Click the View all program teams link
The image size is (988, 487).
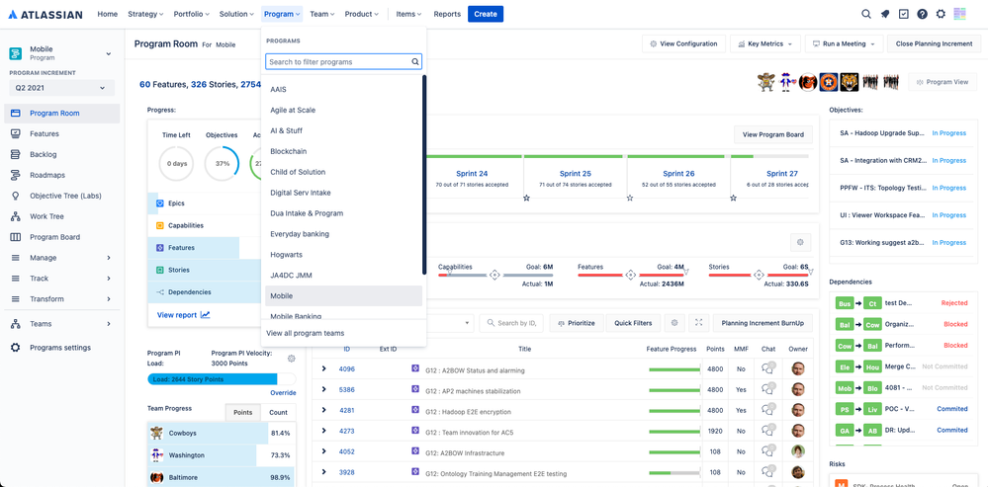tap(306, 333)
